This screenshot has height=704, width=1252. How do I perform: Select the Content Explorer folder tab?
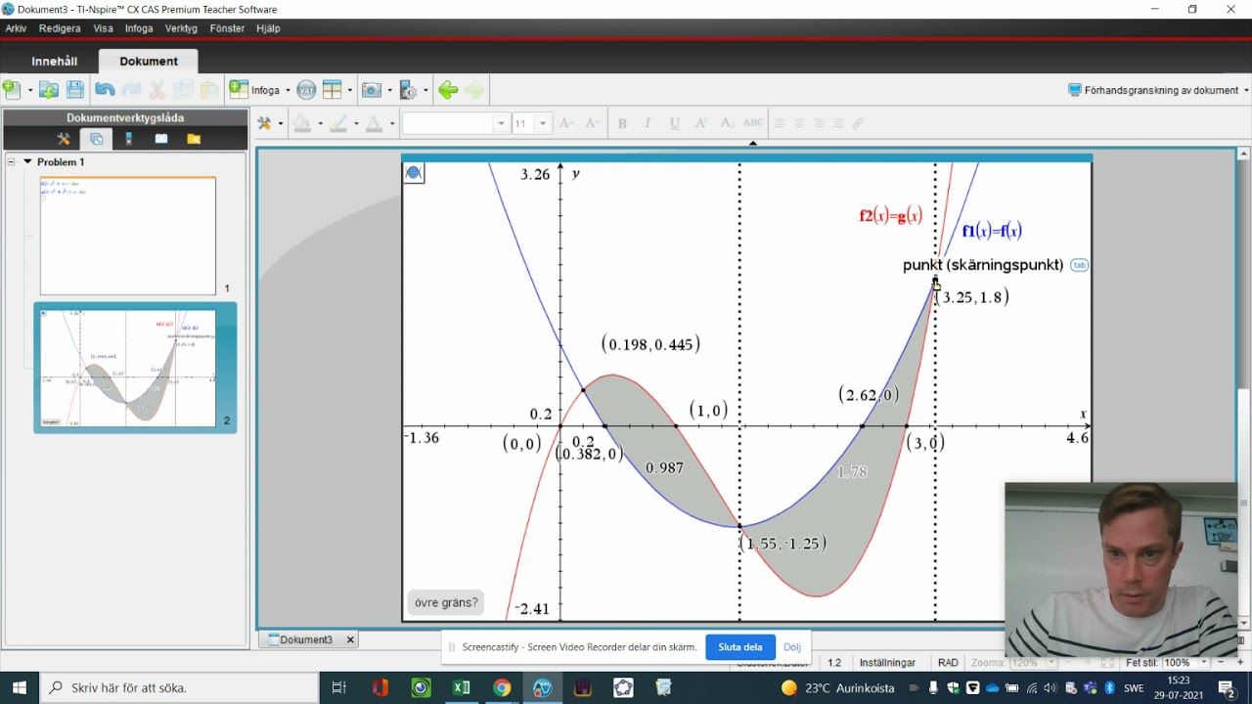click(x=194, y=139)
